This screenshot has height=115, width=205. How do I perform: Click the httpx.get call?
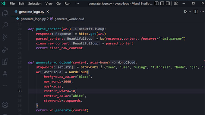click(x=92, y=34)
